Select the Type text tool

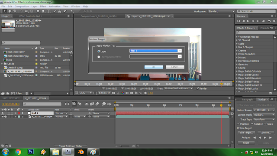[48, 11]
